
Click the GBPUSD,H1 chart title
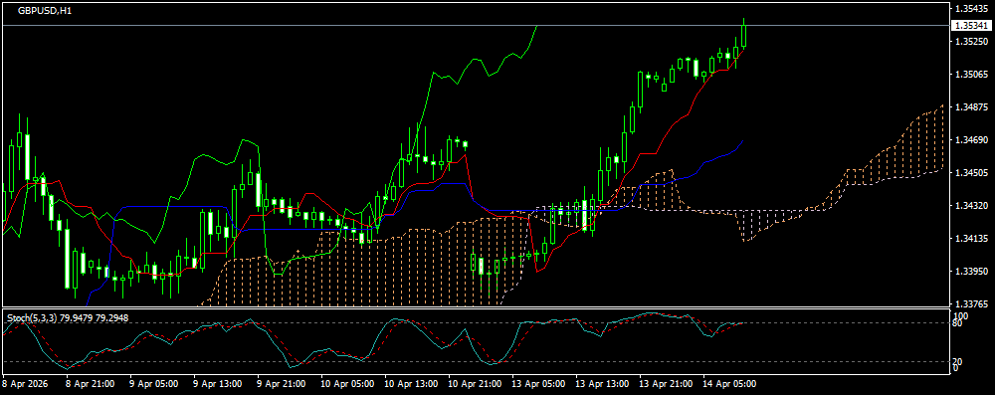45,11
